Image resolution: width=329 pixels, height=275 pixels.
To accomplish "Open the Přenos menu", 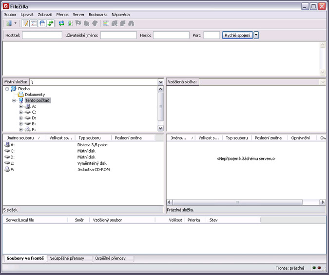I will 62,15.
